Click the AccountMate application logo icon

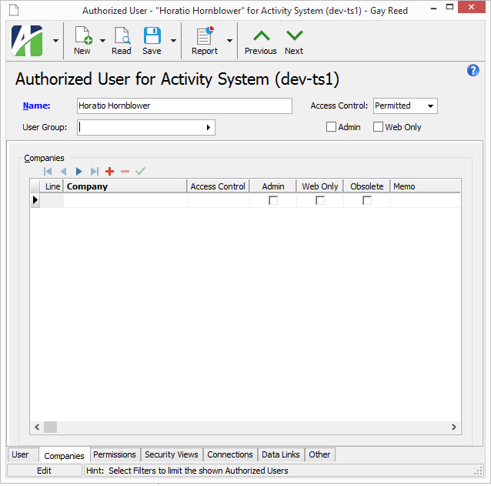(27, 41)
